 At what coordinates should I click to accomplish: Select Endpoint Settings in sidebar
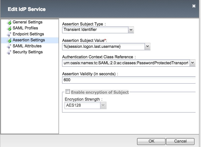point(28,34)
